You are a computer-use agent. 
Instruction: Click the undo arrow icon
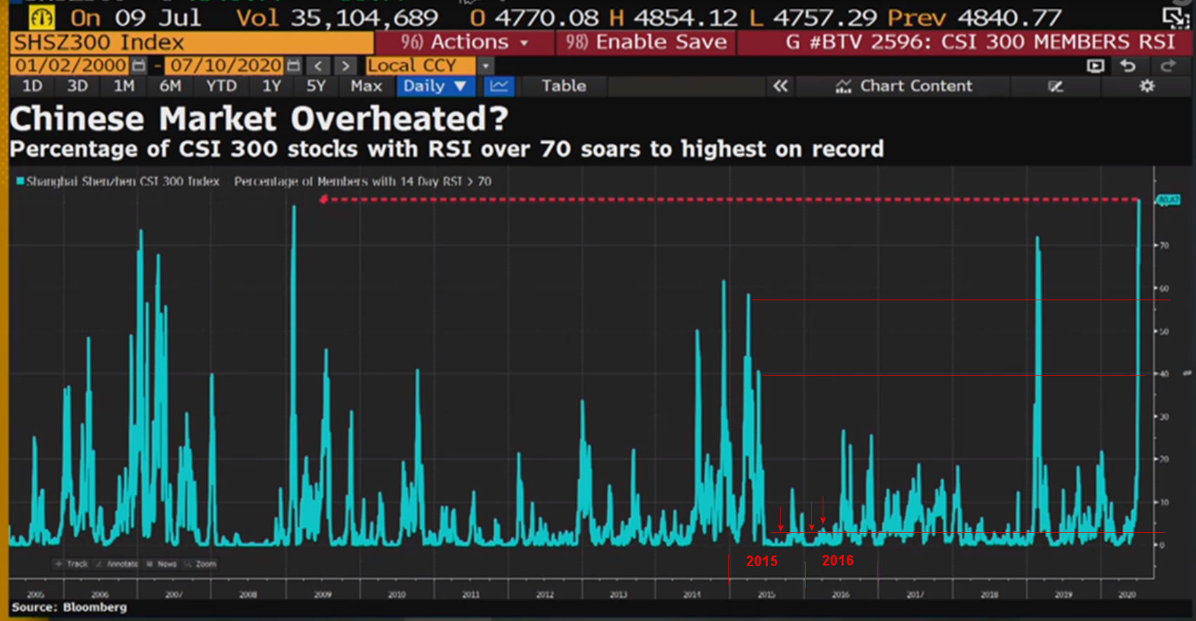(1128, 66)
